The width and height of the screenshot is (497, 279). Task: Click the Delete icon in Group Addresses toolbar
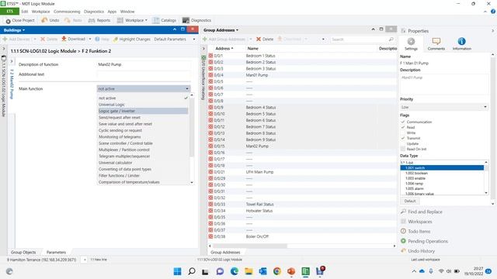(259, 40)
